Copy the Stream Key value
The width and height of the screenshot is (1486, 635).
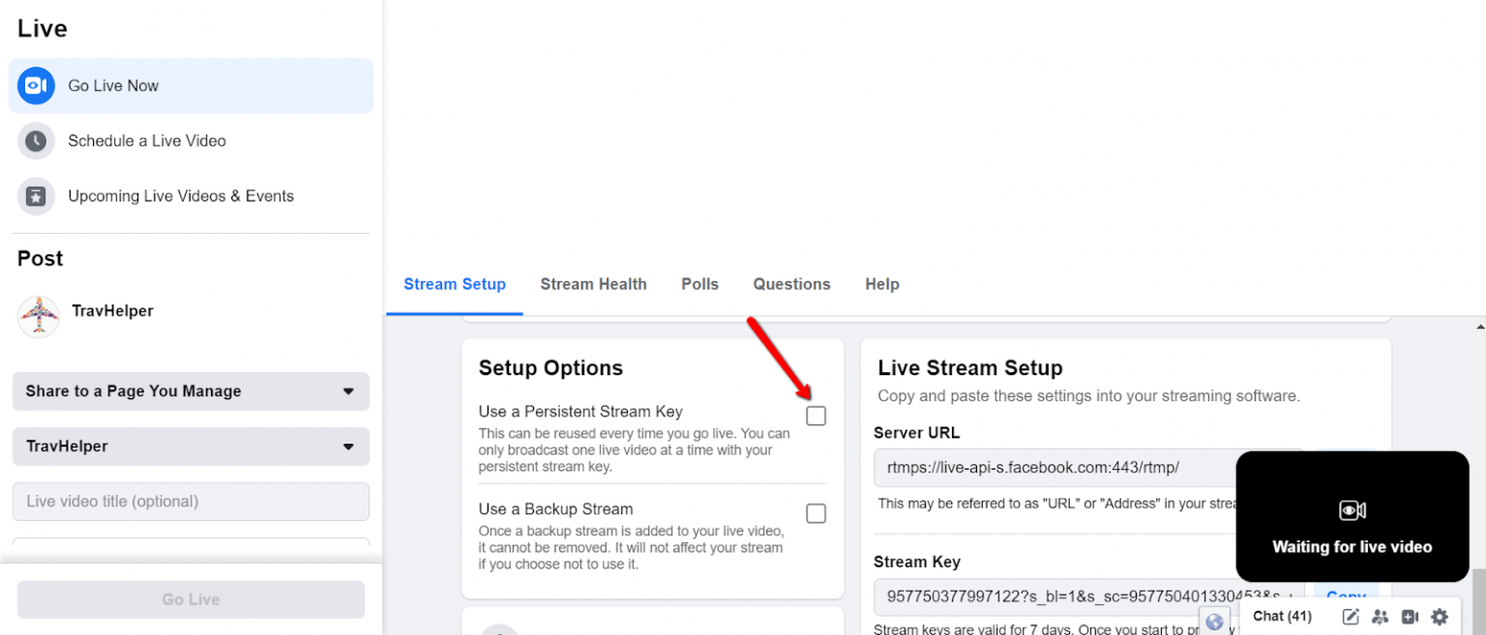[1346, 596]
